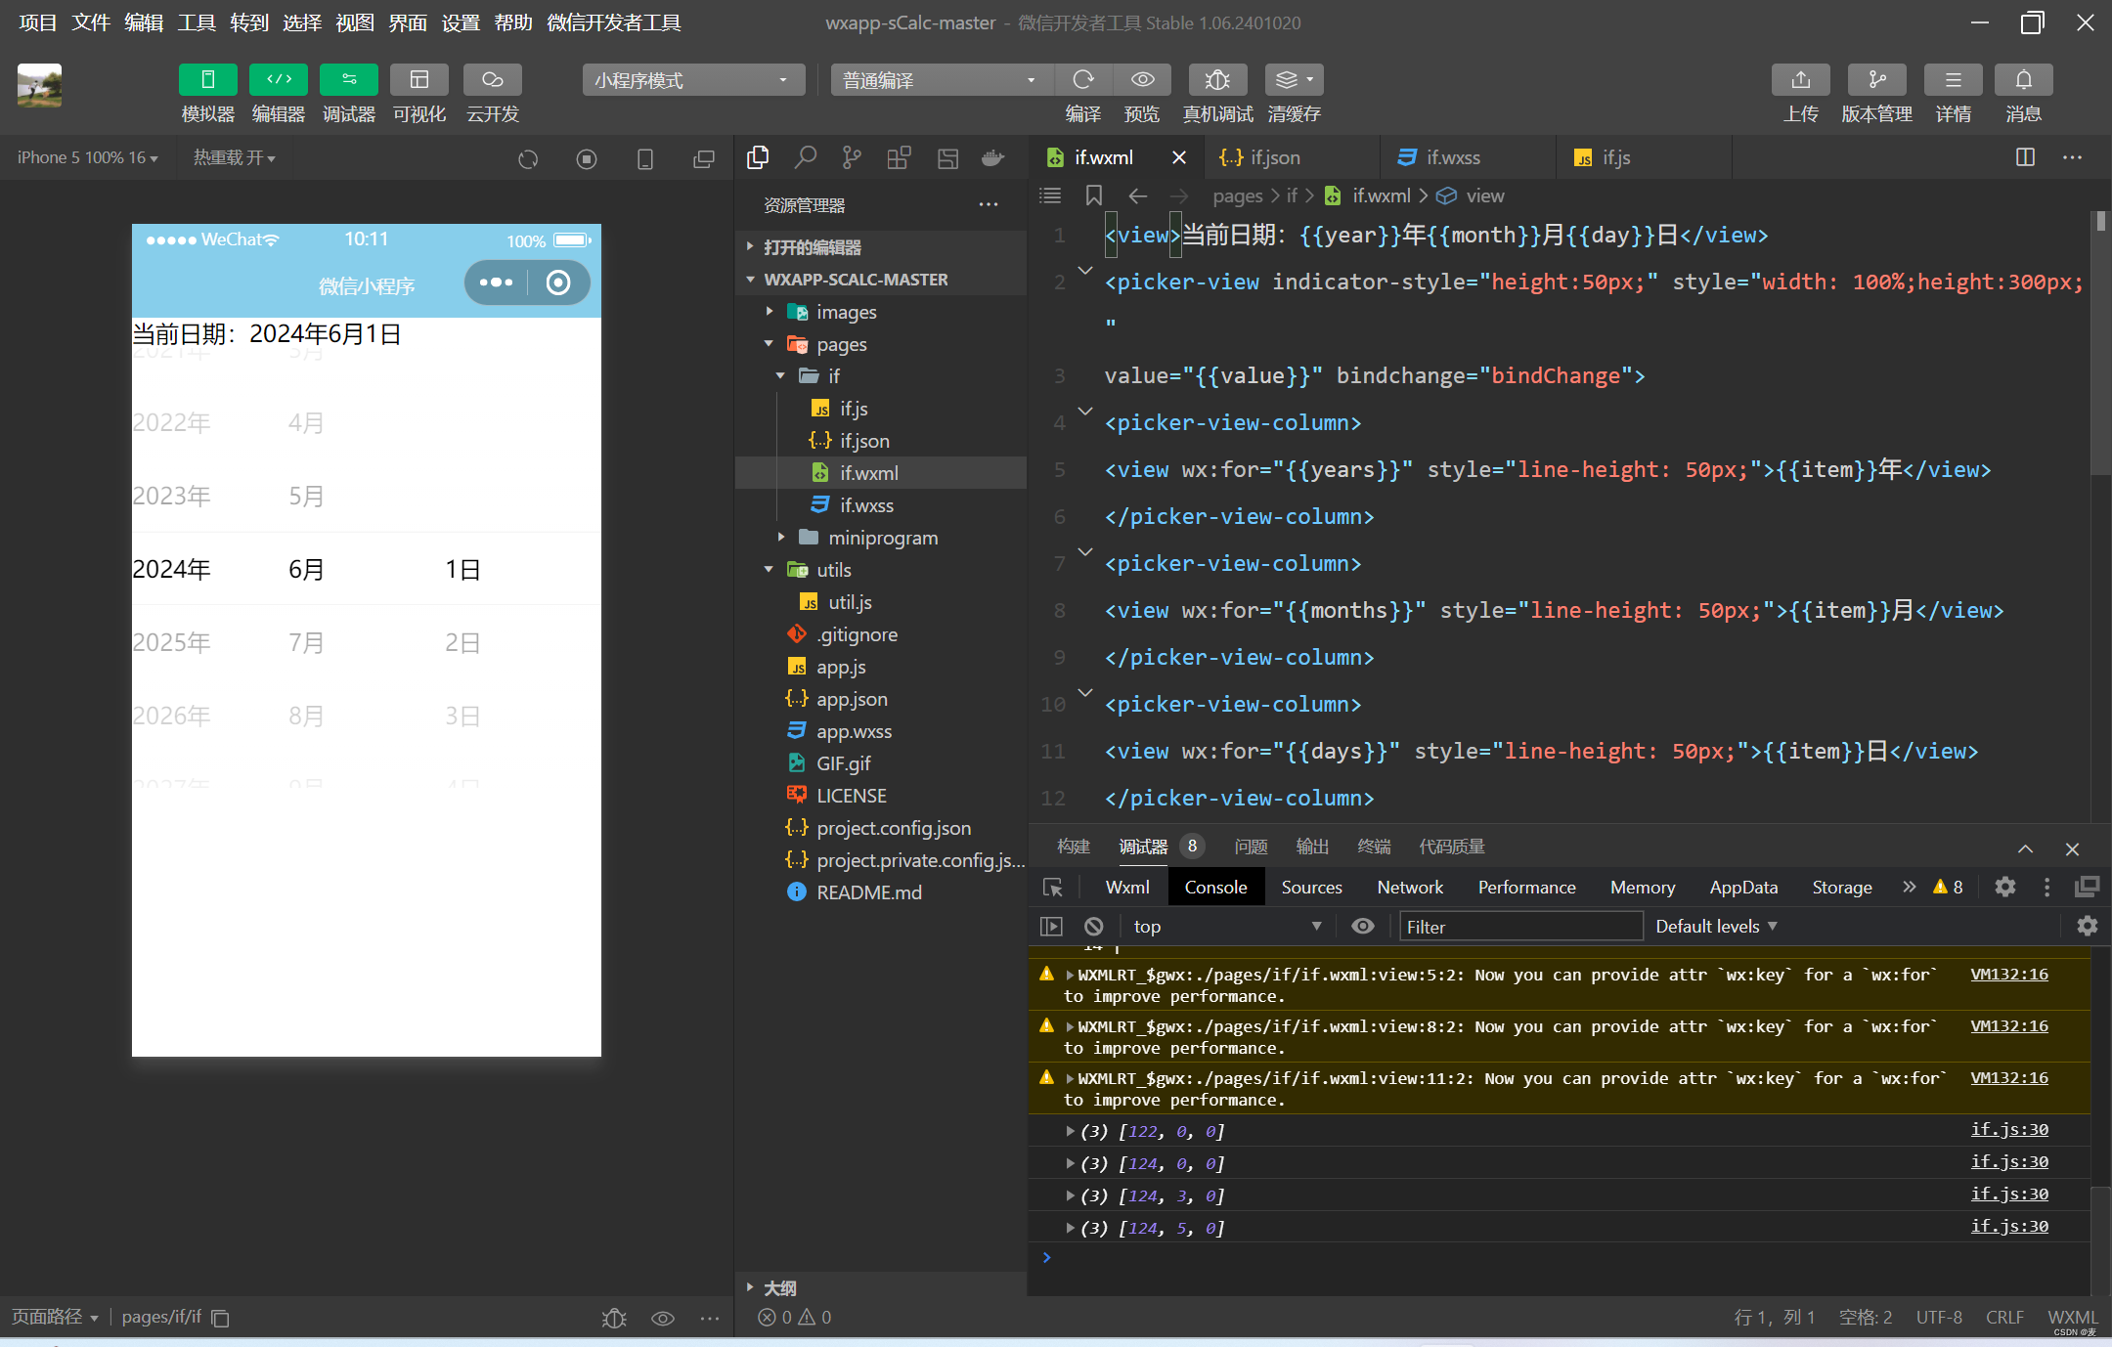Open the source control sidebar icon
Image resolution: width=2112 pixels, height=1347 pixels.
point(852,157)
